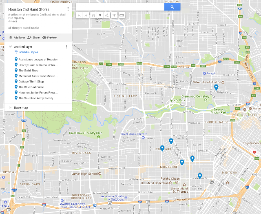Open Untitled layer options three-dot menu
The height and width of the screenshot is (214, 261).
pyautogui.click(x=67, y=47)
